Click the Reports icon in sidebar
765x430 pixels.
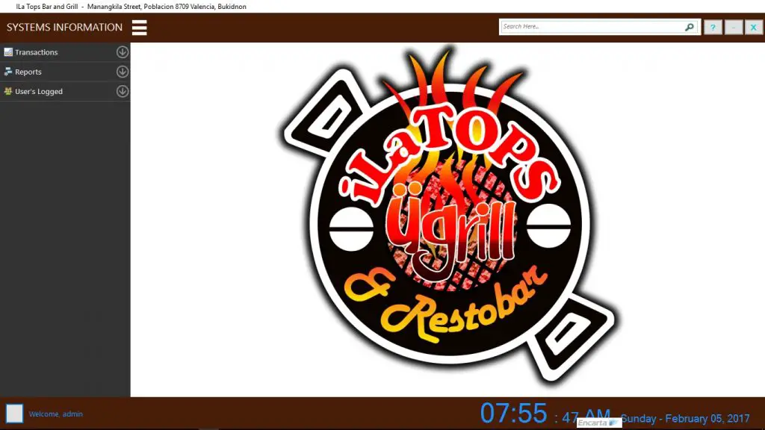click(8, 72)
